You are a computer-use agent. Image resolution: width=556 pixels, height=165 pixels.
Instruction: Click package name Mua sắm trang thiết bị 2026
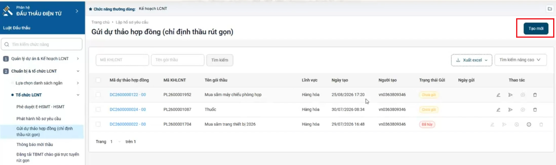click(230, 124)
